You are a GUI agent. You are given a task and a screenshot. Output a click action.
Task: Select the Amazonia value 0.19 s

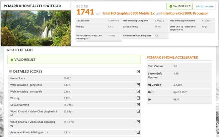pyautogui.click(x=67, y=92)
